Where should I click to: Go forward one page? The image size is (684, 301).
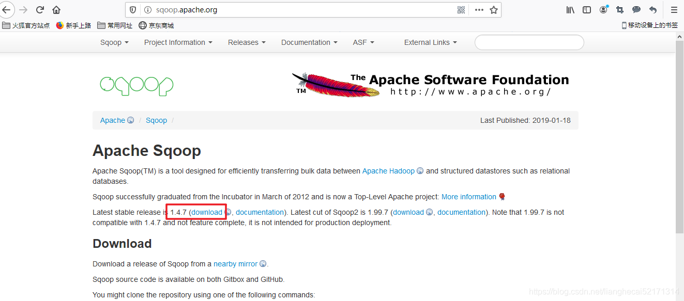click(x=23, y=10)
